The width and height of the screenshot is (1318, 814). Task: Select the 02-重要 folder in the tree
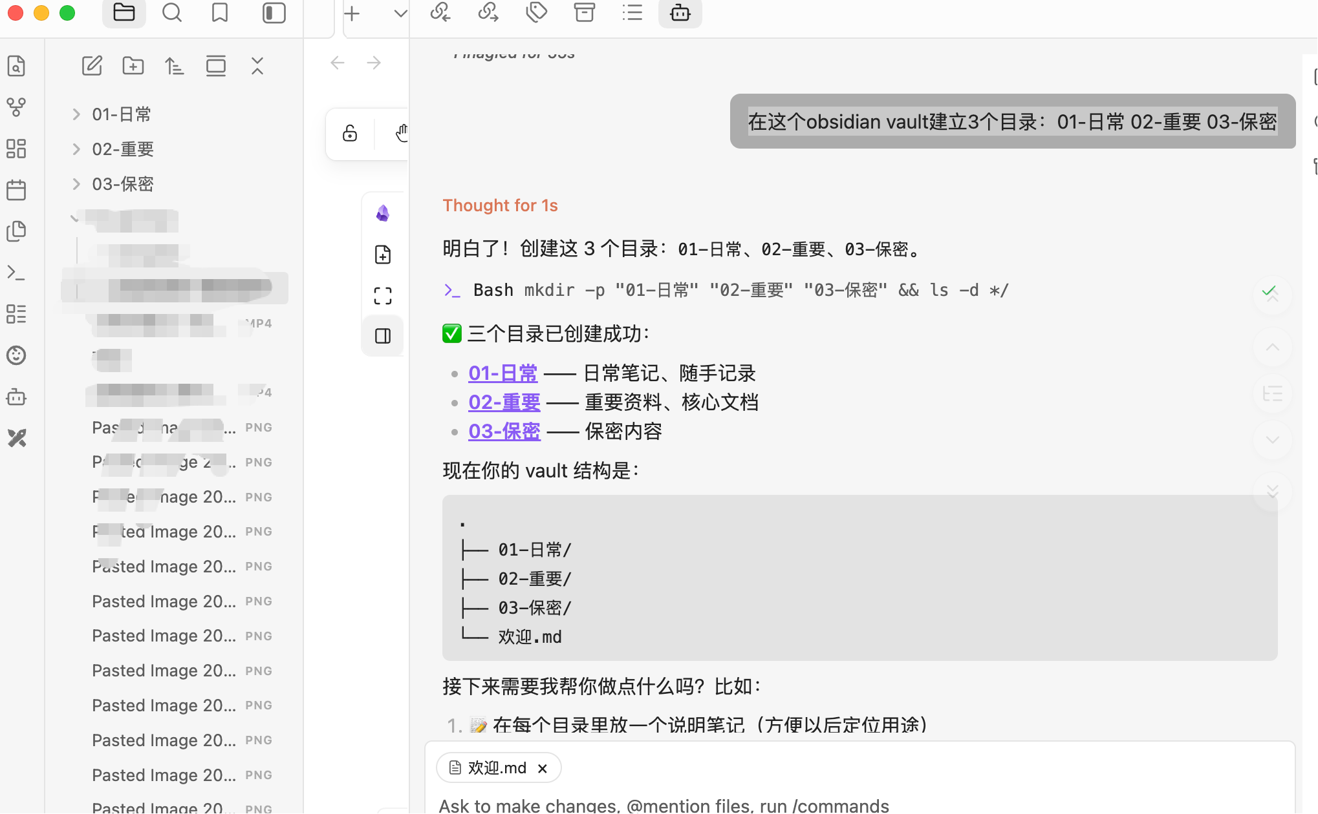click(123, 149)
